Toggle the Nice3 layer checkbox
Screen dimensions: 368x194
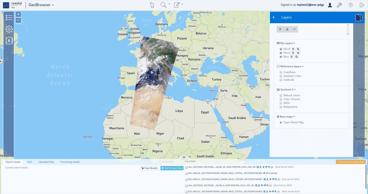[x=281, y=49]
